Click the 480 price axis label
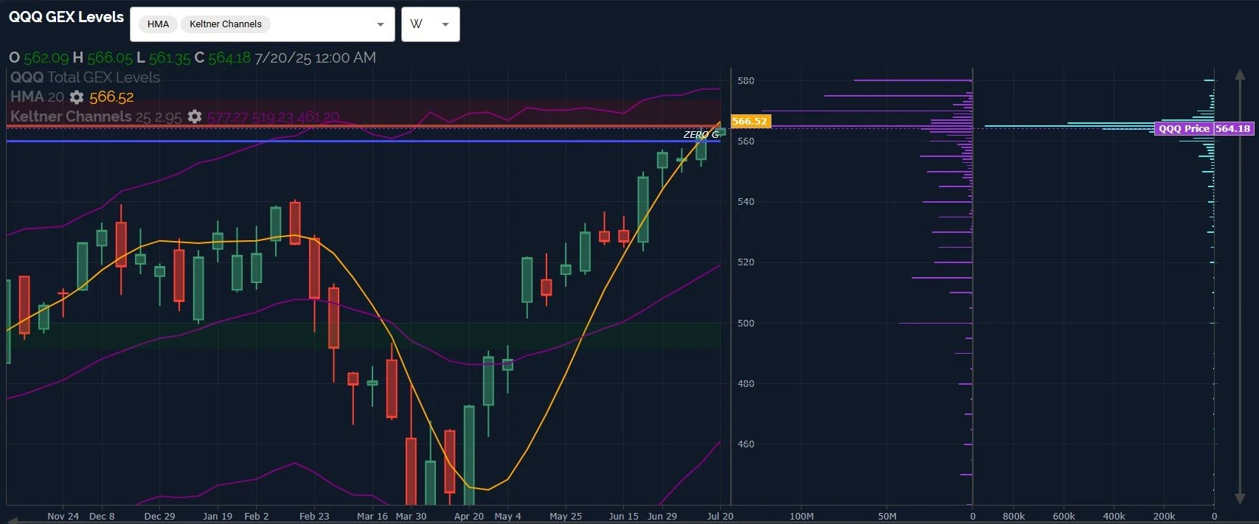Image resolution: width=1259 pixels, height=524 pixels. tap(746, 383)
